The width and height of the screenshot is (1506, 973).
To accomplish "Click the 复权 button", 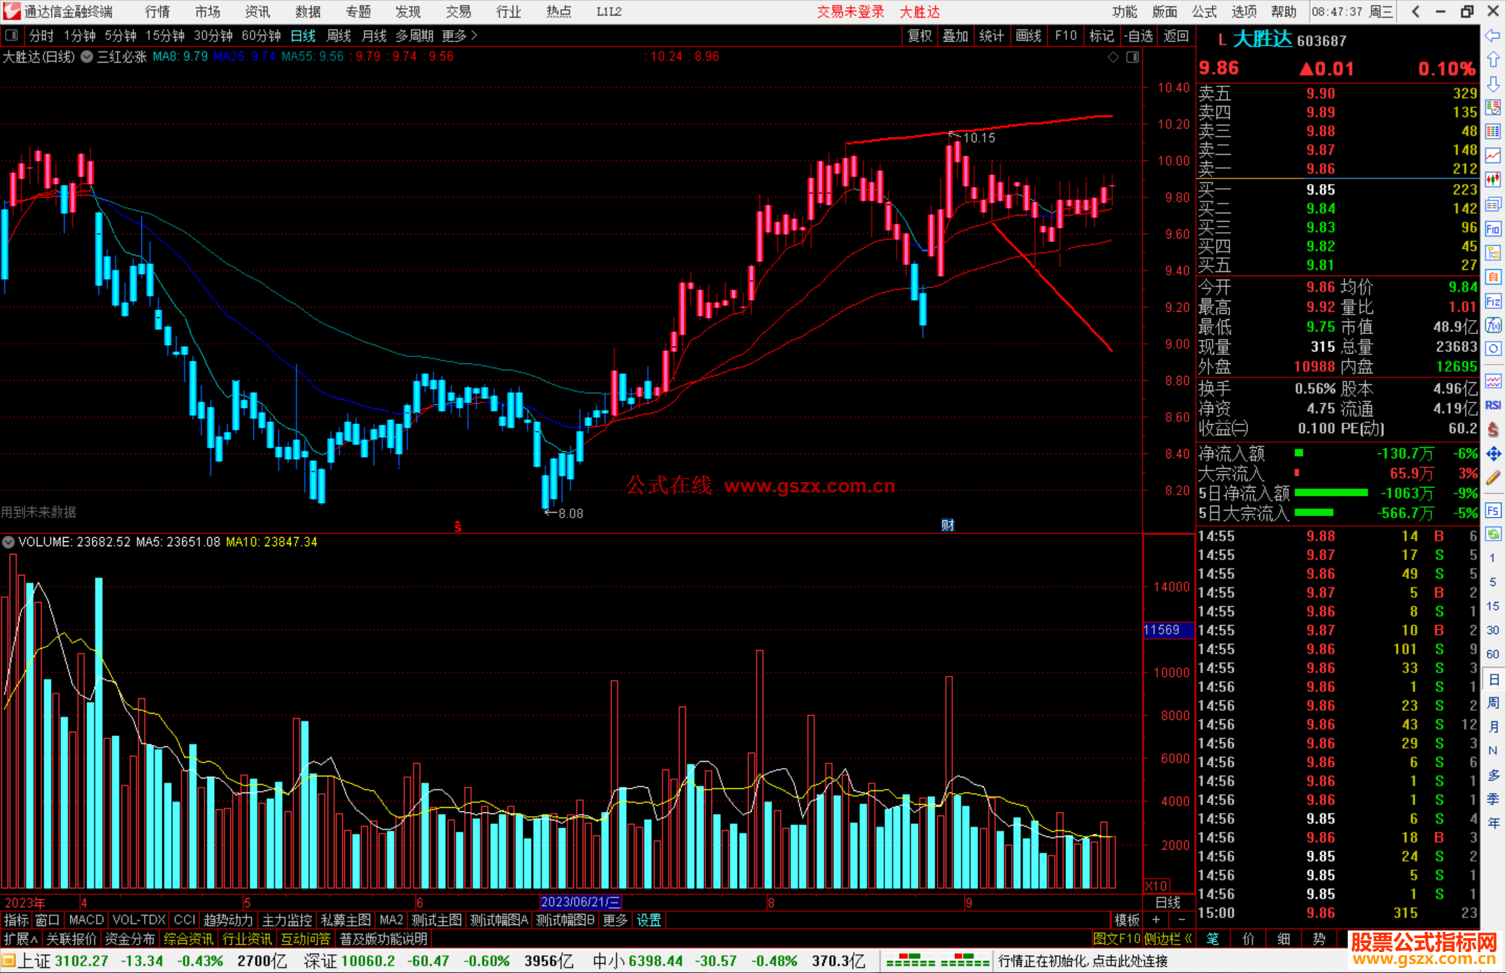I will tap(920, 36).
